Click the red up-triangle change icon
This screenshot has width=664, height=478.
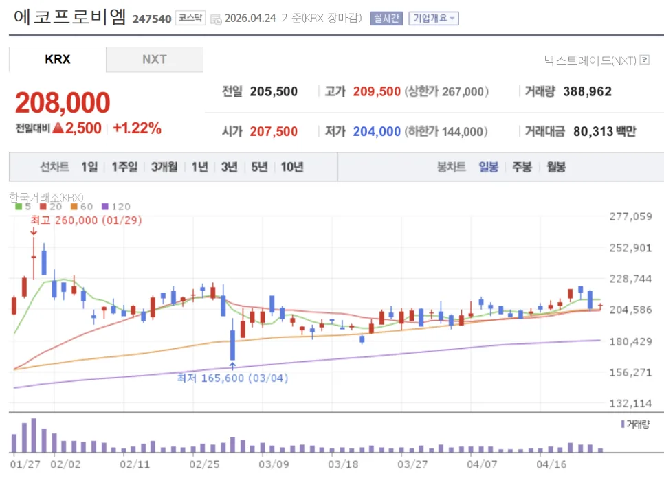(x=58, y=128)
